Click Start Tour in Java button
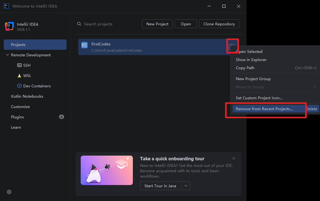The width and height of the screenshot is (320, 201). (x=160, y=186)
